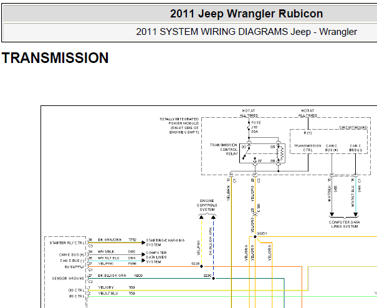Click the 'F856' circuit number

[132, 264]
